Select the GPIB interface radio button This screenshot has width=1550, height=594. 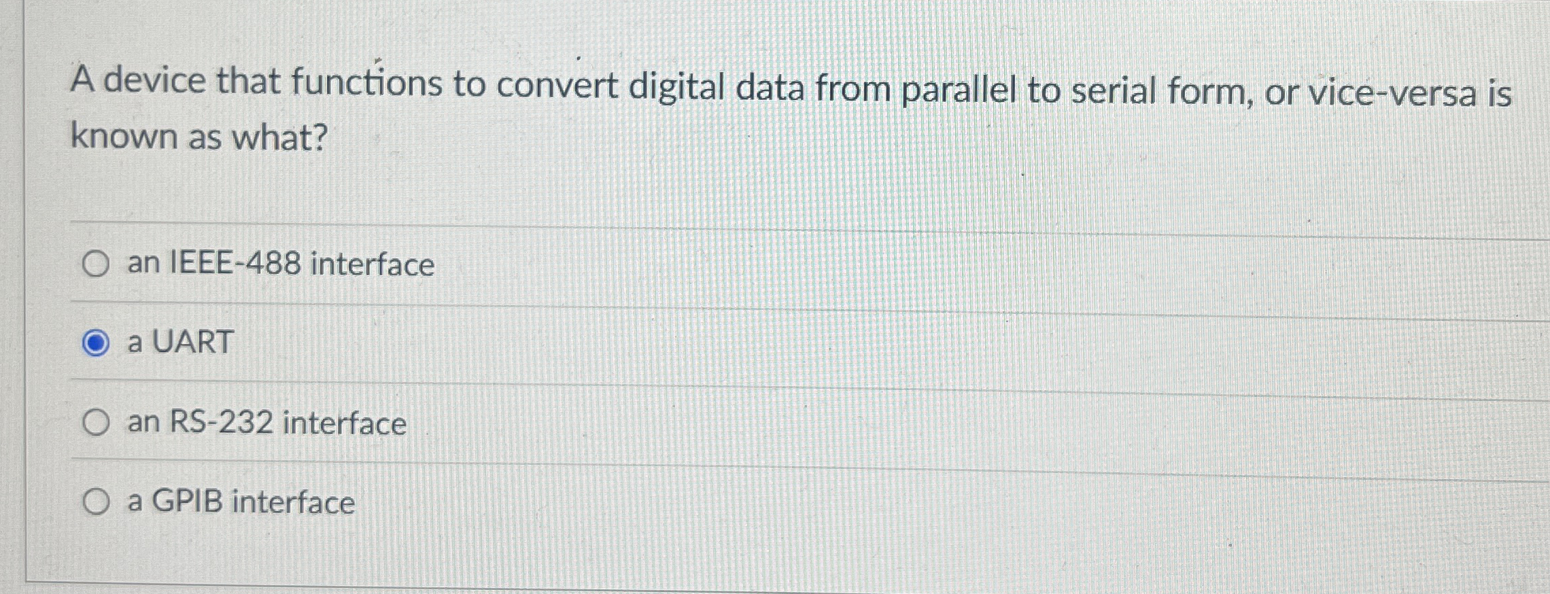pyautogui.click(x=96, y=502)
